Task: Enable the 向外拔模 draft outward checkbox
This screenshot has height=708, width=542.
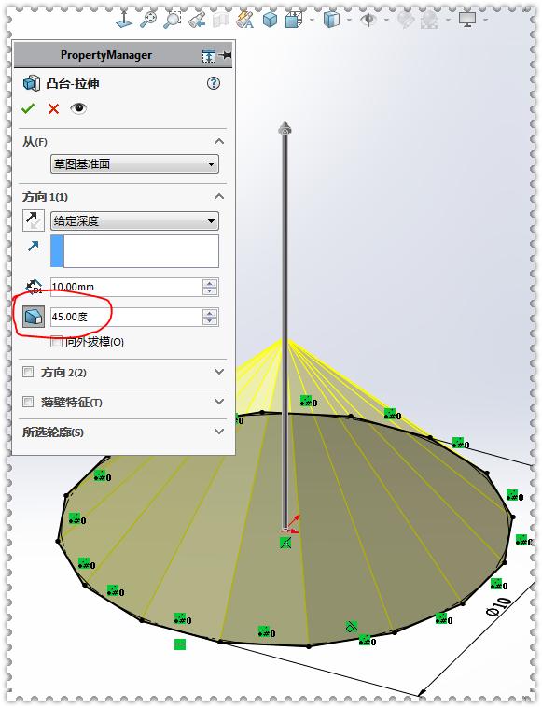Action: [x=56, y=342]
